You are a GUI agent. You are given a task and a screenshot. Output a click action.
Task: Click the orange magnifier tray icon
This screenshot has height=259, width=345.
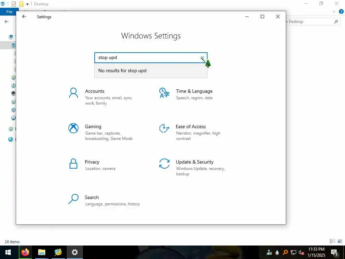click(285, 252)
